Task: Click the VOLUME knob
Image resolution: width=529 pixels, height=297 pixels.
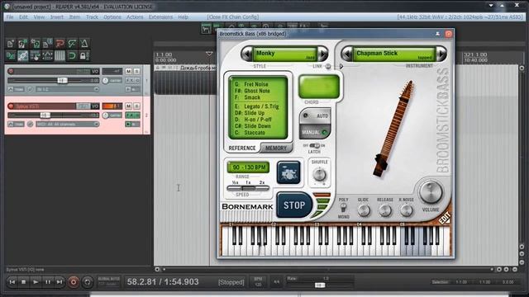Action: [x=431, y=191]
